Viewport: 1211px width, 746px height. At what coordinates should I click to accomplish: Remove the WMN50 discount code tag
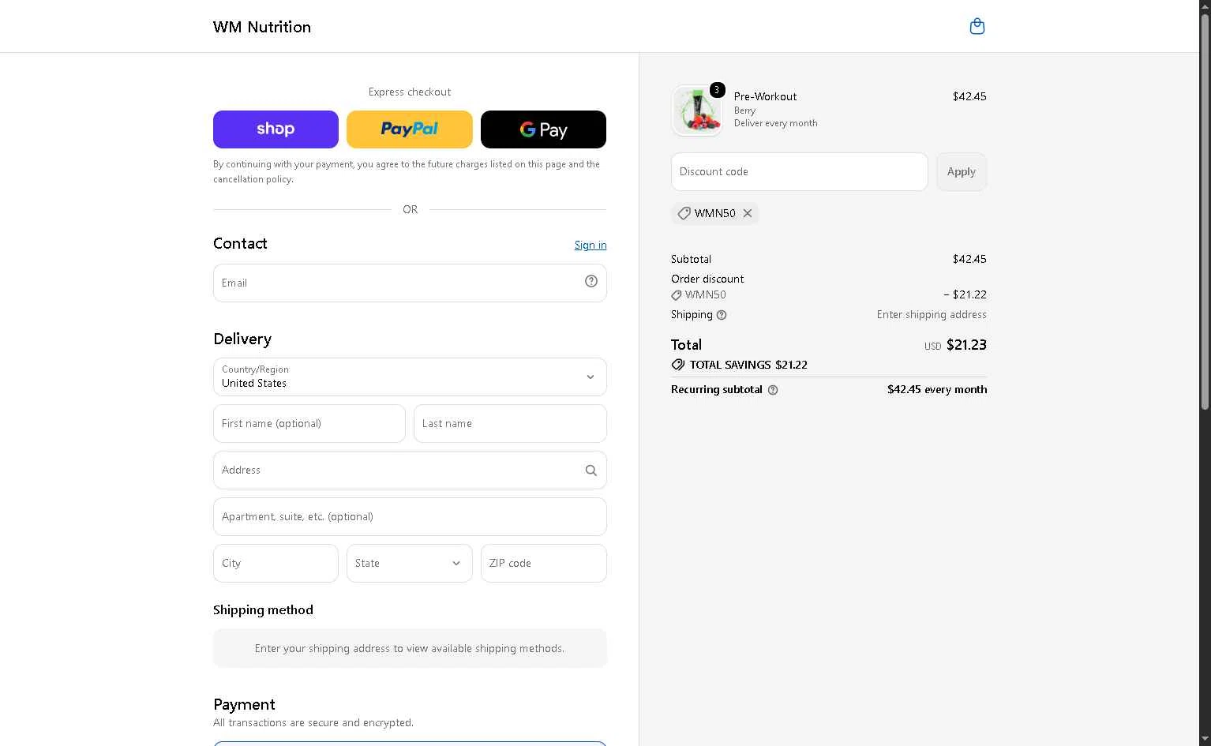747,213
